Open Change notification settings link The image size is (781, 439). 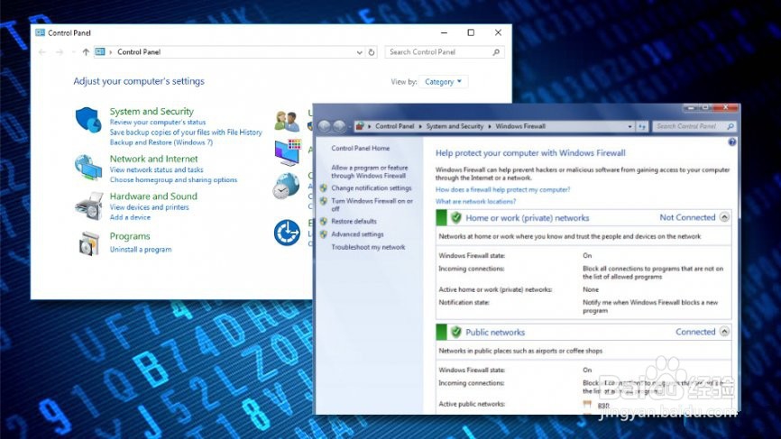pyautogui.click(x=372, y=188)
